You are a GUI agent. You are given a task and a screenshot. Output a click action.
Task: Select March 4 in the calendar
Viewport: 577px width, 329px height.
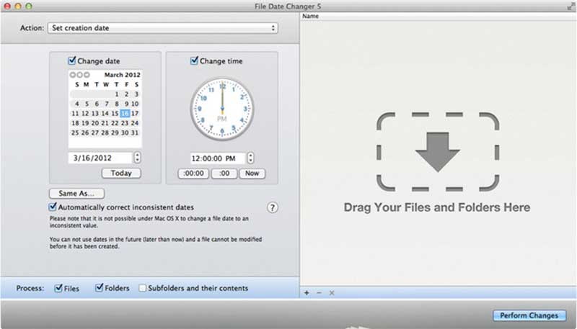77,104
